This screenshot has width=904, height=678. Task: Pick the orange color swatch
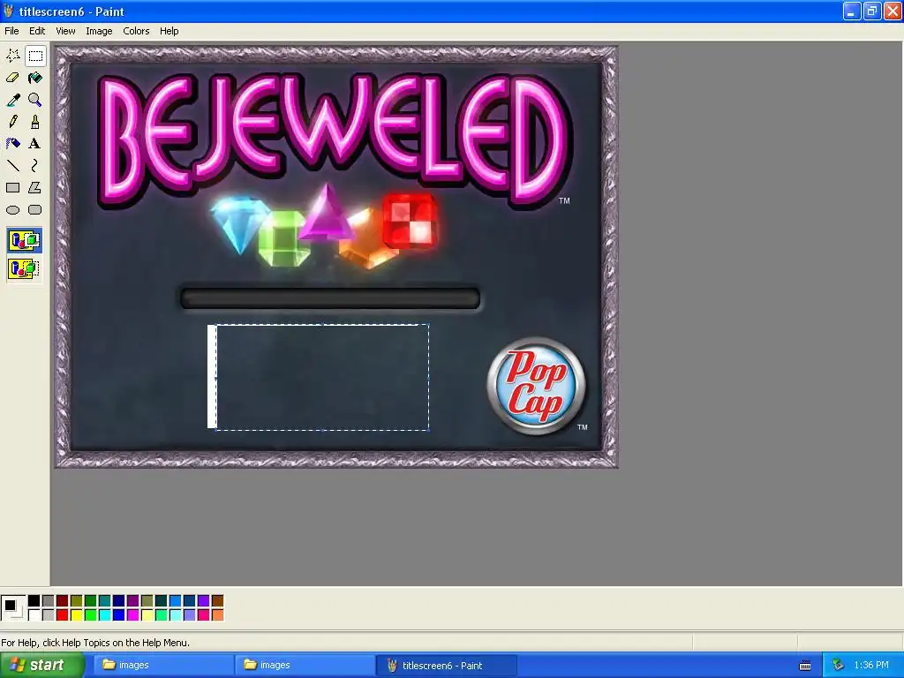(217, 615)
